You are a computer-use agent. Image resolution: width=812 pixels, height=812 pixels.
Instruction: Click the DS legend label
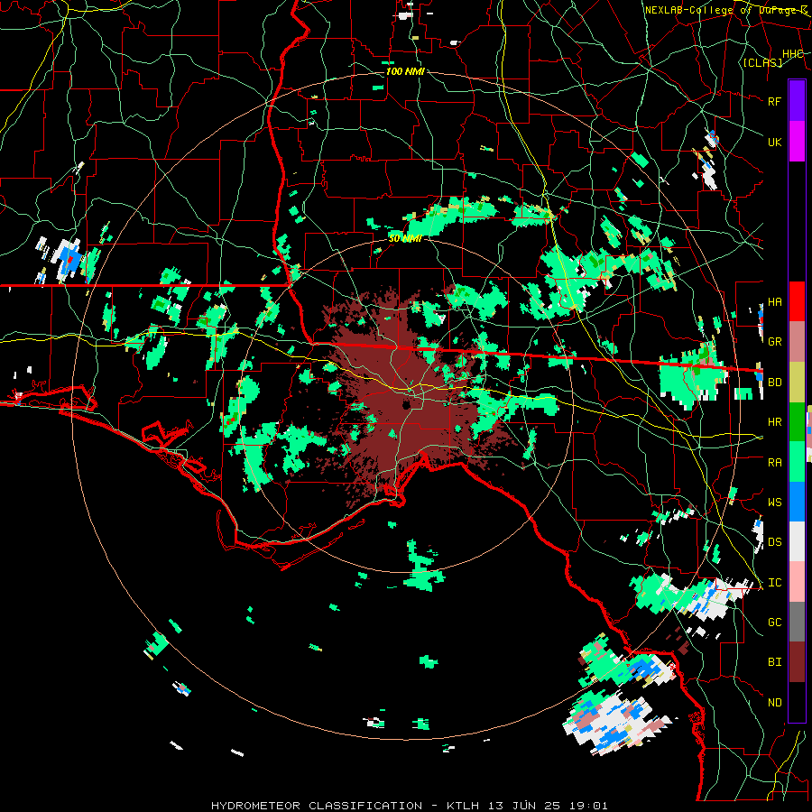(x=774, y=542)
